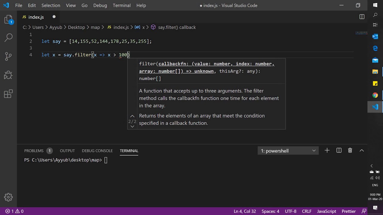The image size is (383, 215).
Task: Open the Search view in activity bar
Action: point(8,38)
